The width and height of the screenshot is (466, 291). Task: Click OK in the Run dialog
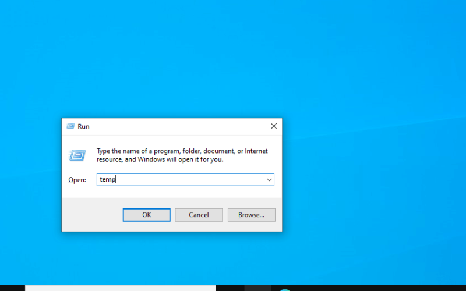pos(147,215)
